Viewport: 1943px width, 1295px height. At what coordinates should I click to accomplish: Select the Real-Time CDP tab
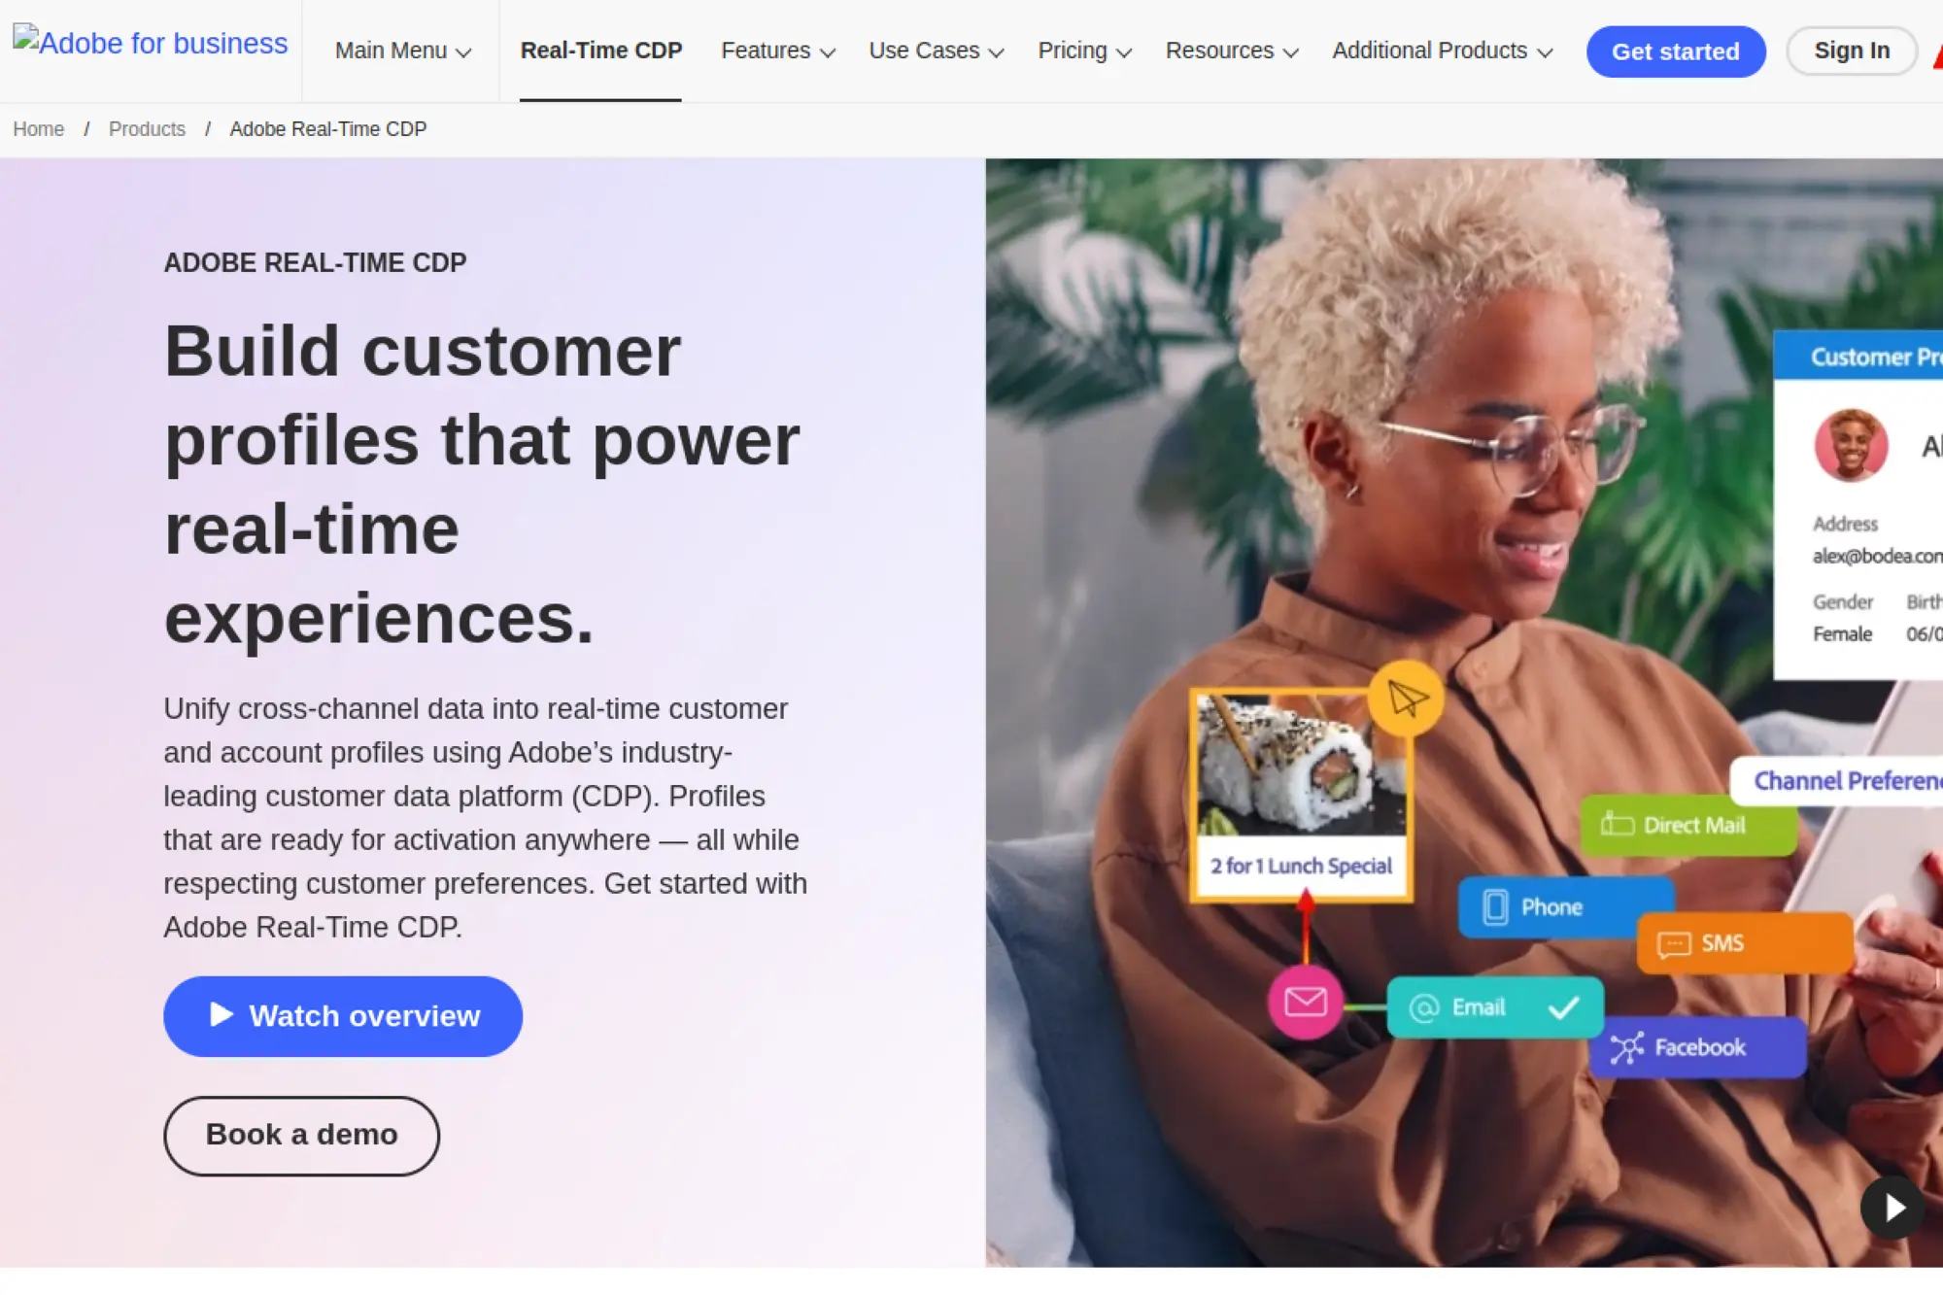coord(601,51)
